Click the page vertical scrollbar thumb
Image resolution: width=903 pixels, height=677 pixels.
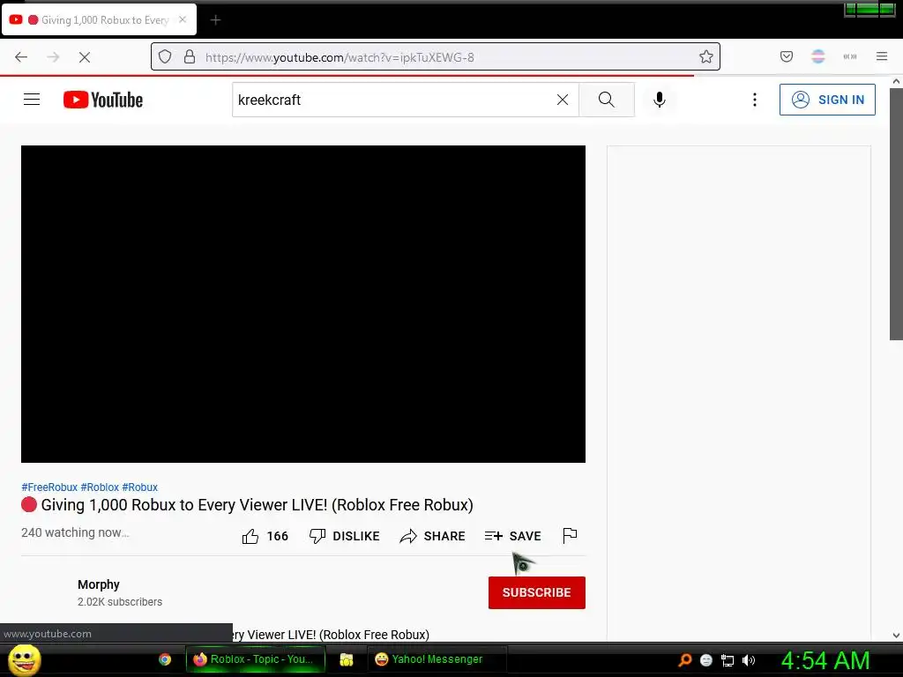click(x=896, y=213)
